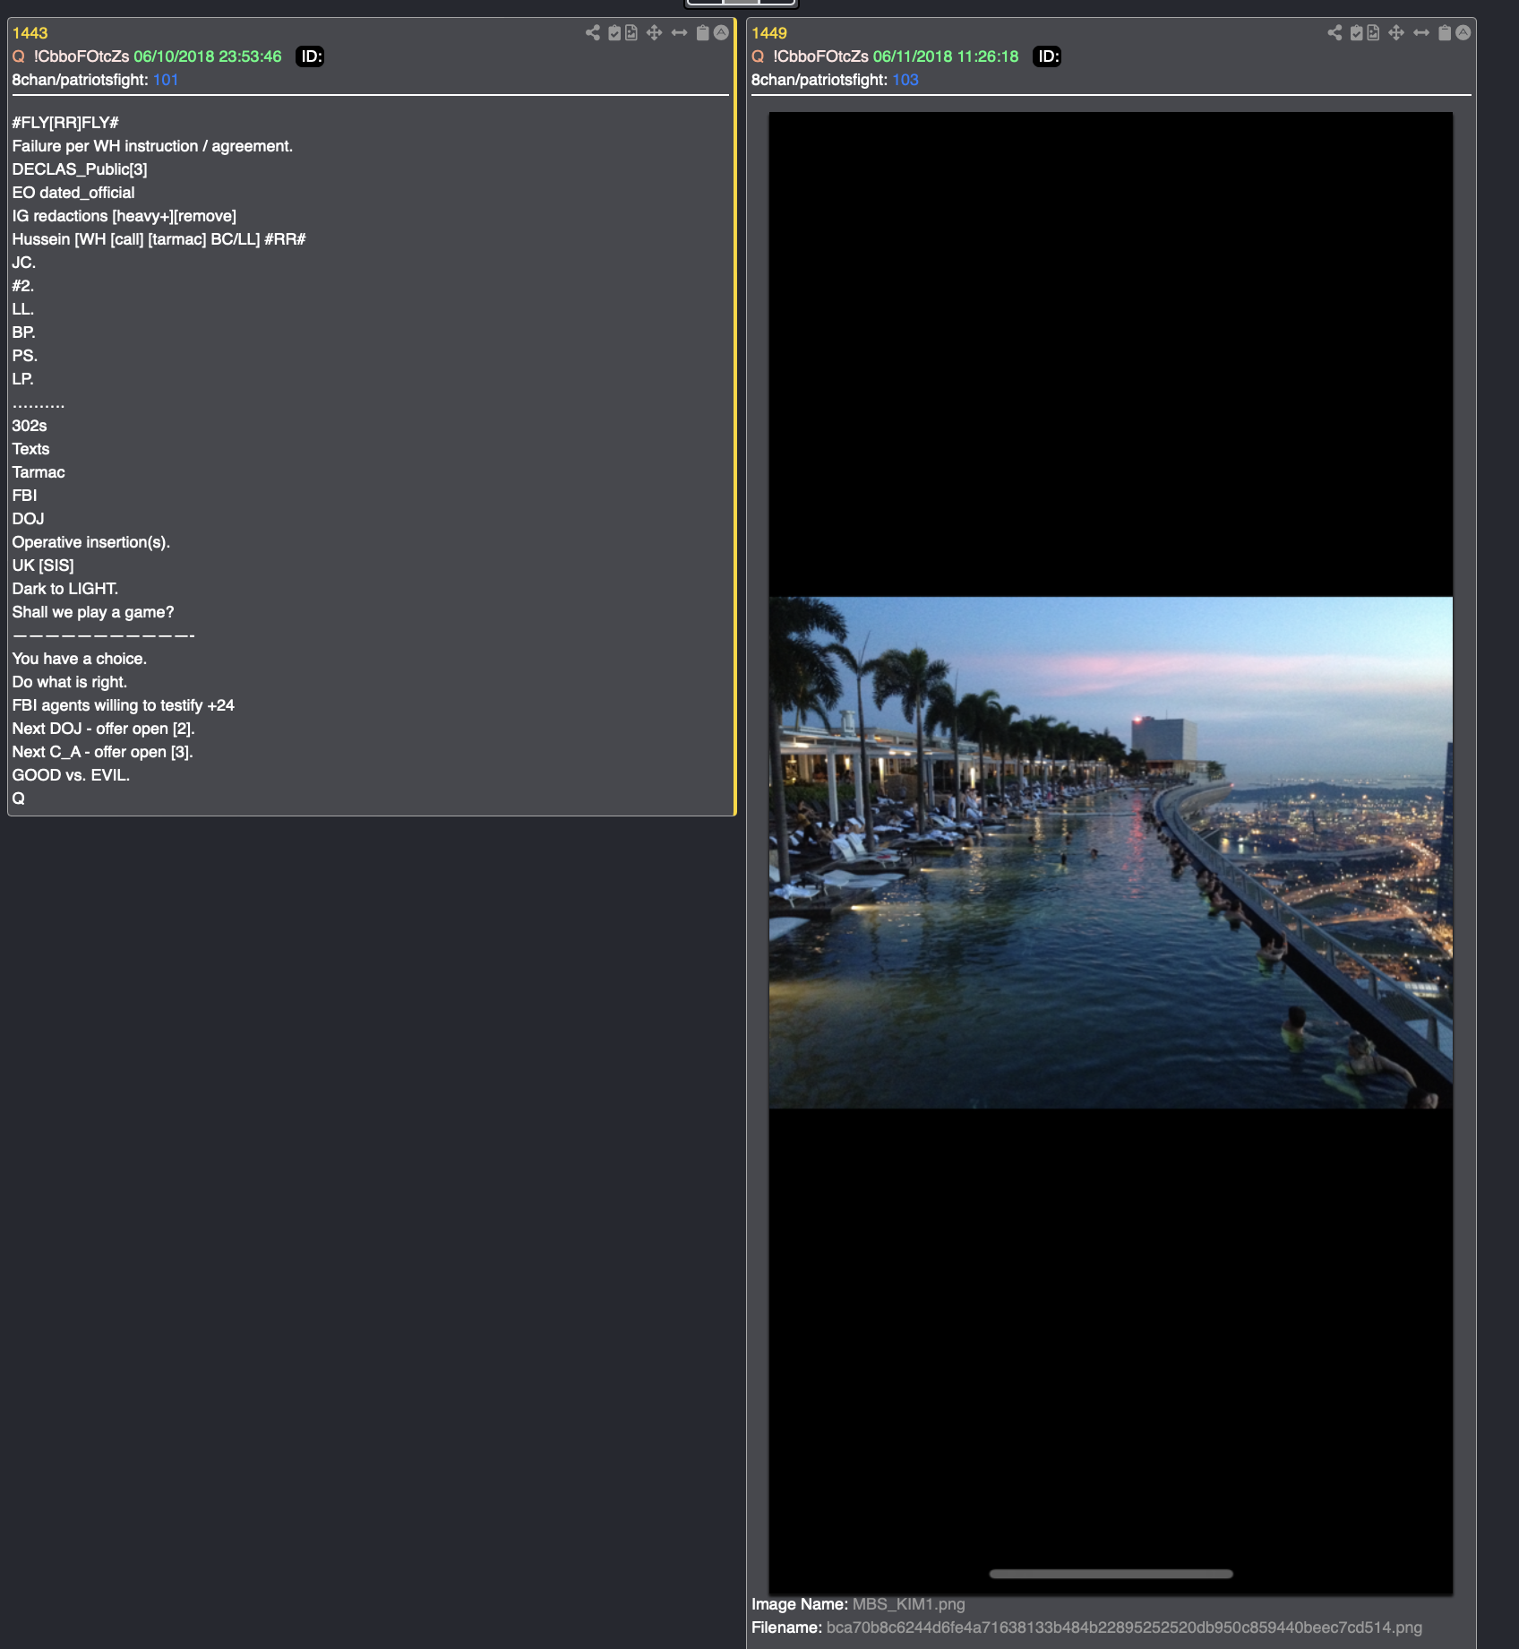The image size is (1519, 1649).
Task: Click timestamp 06/10/2018 23:53:46
Action: (208, 56)
